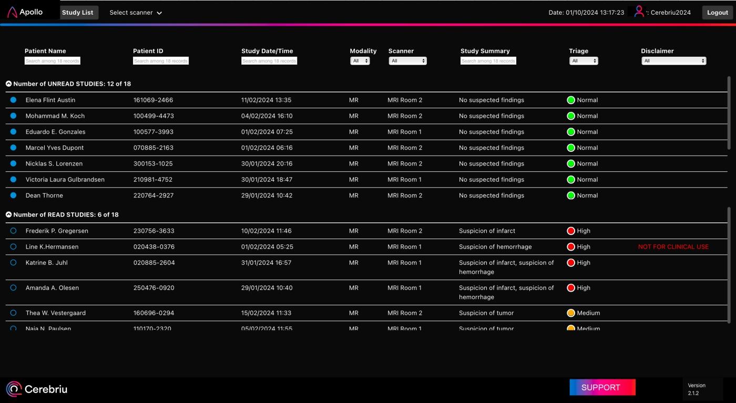Open the Triage filter dropdown
736x403 pixels.
pyautogui.click(x=584, y=61)
